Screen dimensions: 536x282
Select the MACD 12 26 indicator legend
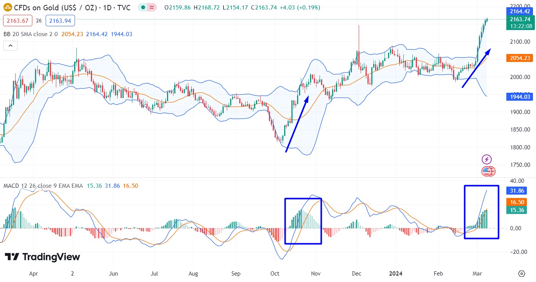pos(43,186)
